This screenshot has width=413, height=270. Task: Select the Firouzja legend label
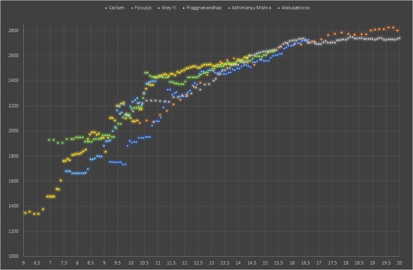143,8
